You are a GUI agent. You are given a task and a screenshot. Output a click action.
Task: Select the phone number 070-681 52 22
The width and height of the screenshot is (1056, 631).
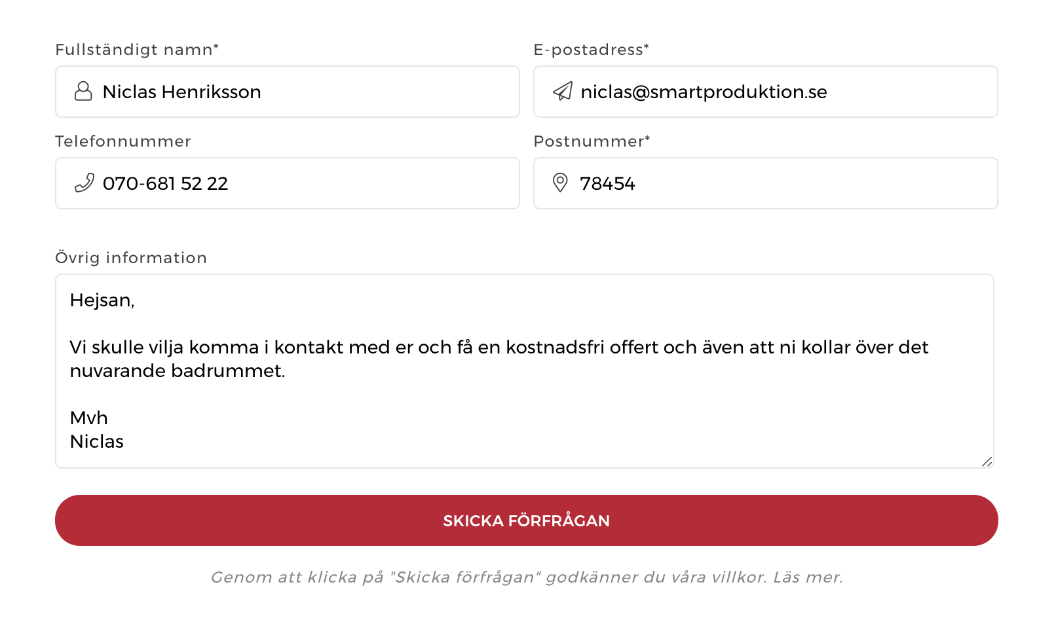click(x=165, y=184)
